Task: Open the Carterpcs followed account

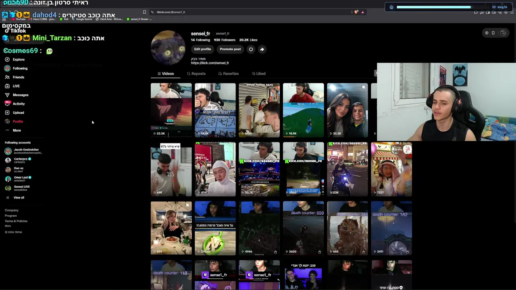Action: pos(18,160)
